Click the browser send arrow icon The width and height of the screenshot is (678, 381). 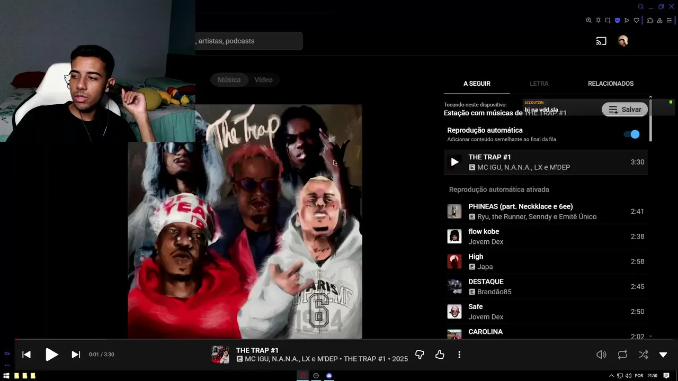point(627,21)
